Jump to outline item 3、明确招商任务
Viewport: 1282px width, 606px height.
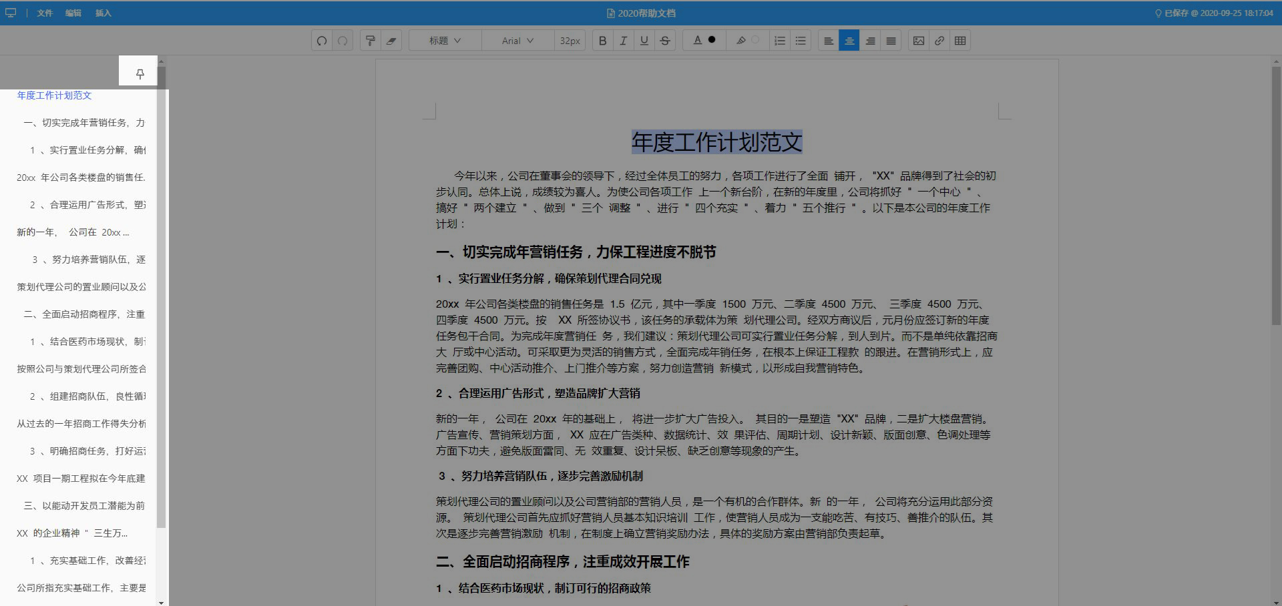click(88, 451)
